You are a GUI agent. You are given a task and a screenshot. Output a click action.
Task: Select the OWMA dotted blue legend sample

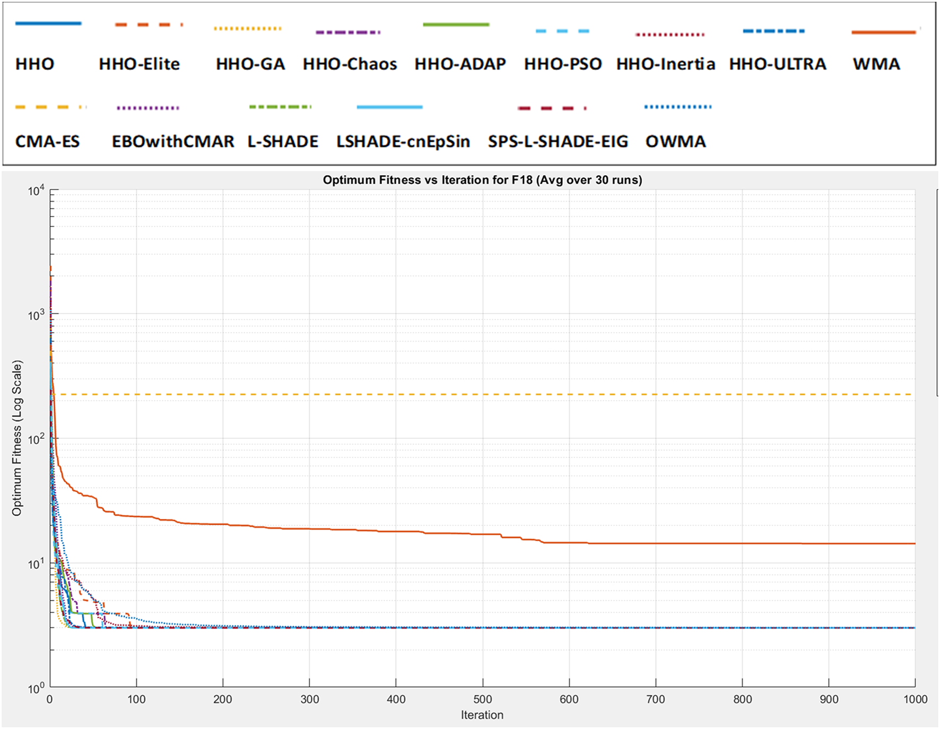pyautogui.click(x=678, y=107)
